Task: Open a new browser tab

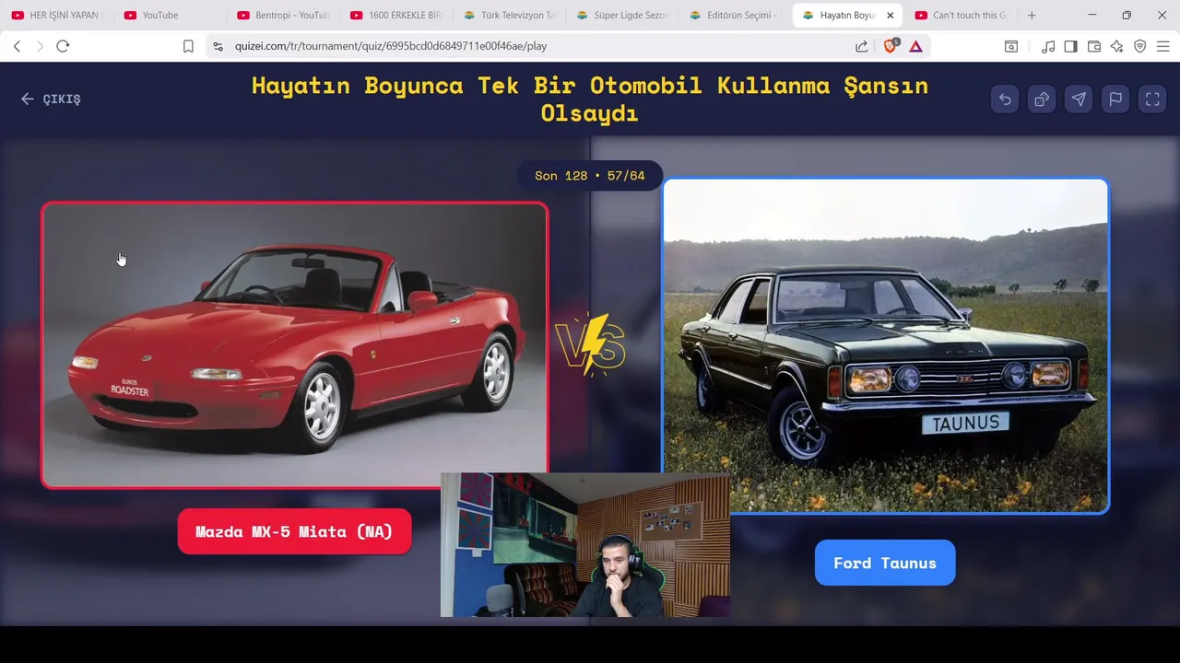Action: (1032, 15)
